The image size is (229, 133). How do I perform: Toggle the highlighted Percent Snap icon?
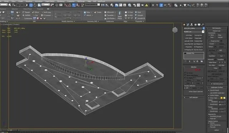[x=74, y=5]
